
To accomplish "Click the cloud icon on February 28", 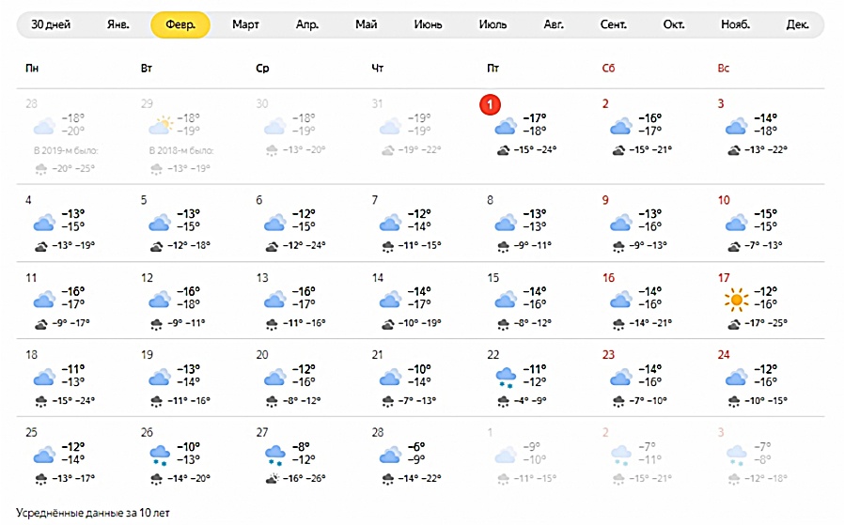I will [x=390, y=455].
